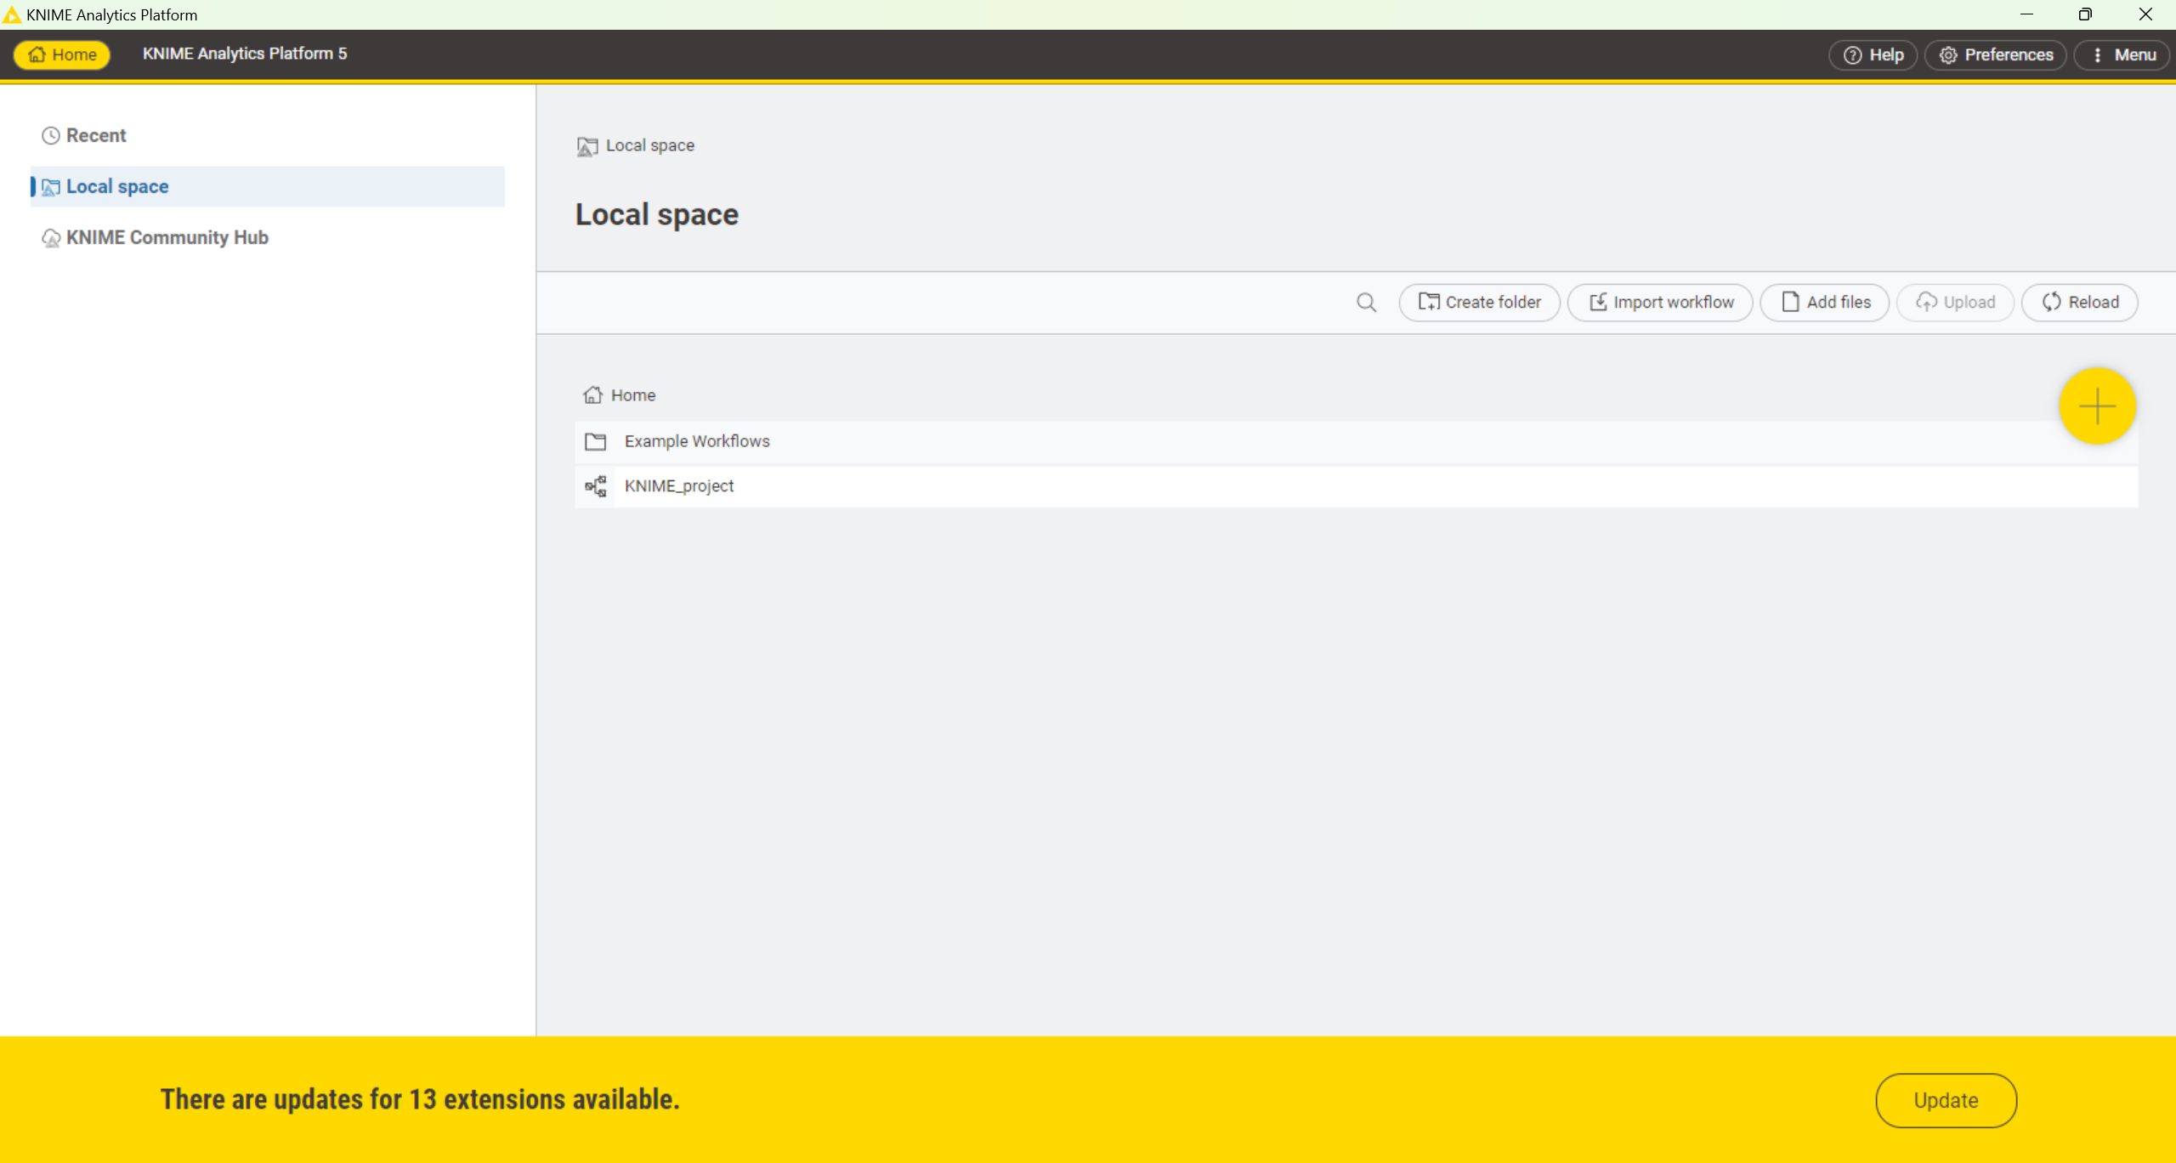Click the Example Workflows folder icon

click(595, 441)
